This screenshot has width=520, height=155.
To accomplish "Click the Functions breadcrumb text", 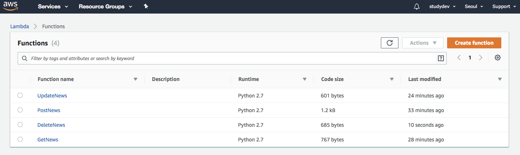I will pyautogui.click(x=53, y=26).
